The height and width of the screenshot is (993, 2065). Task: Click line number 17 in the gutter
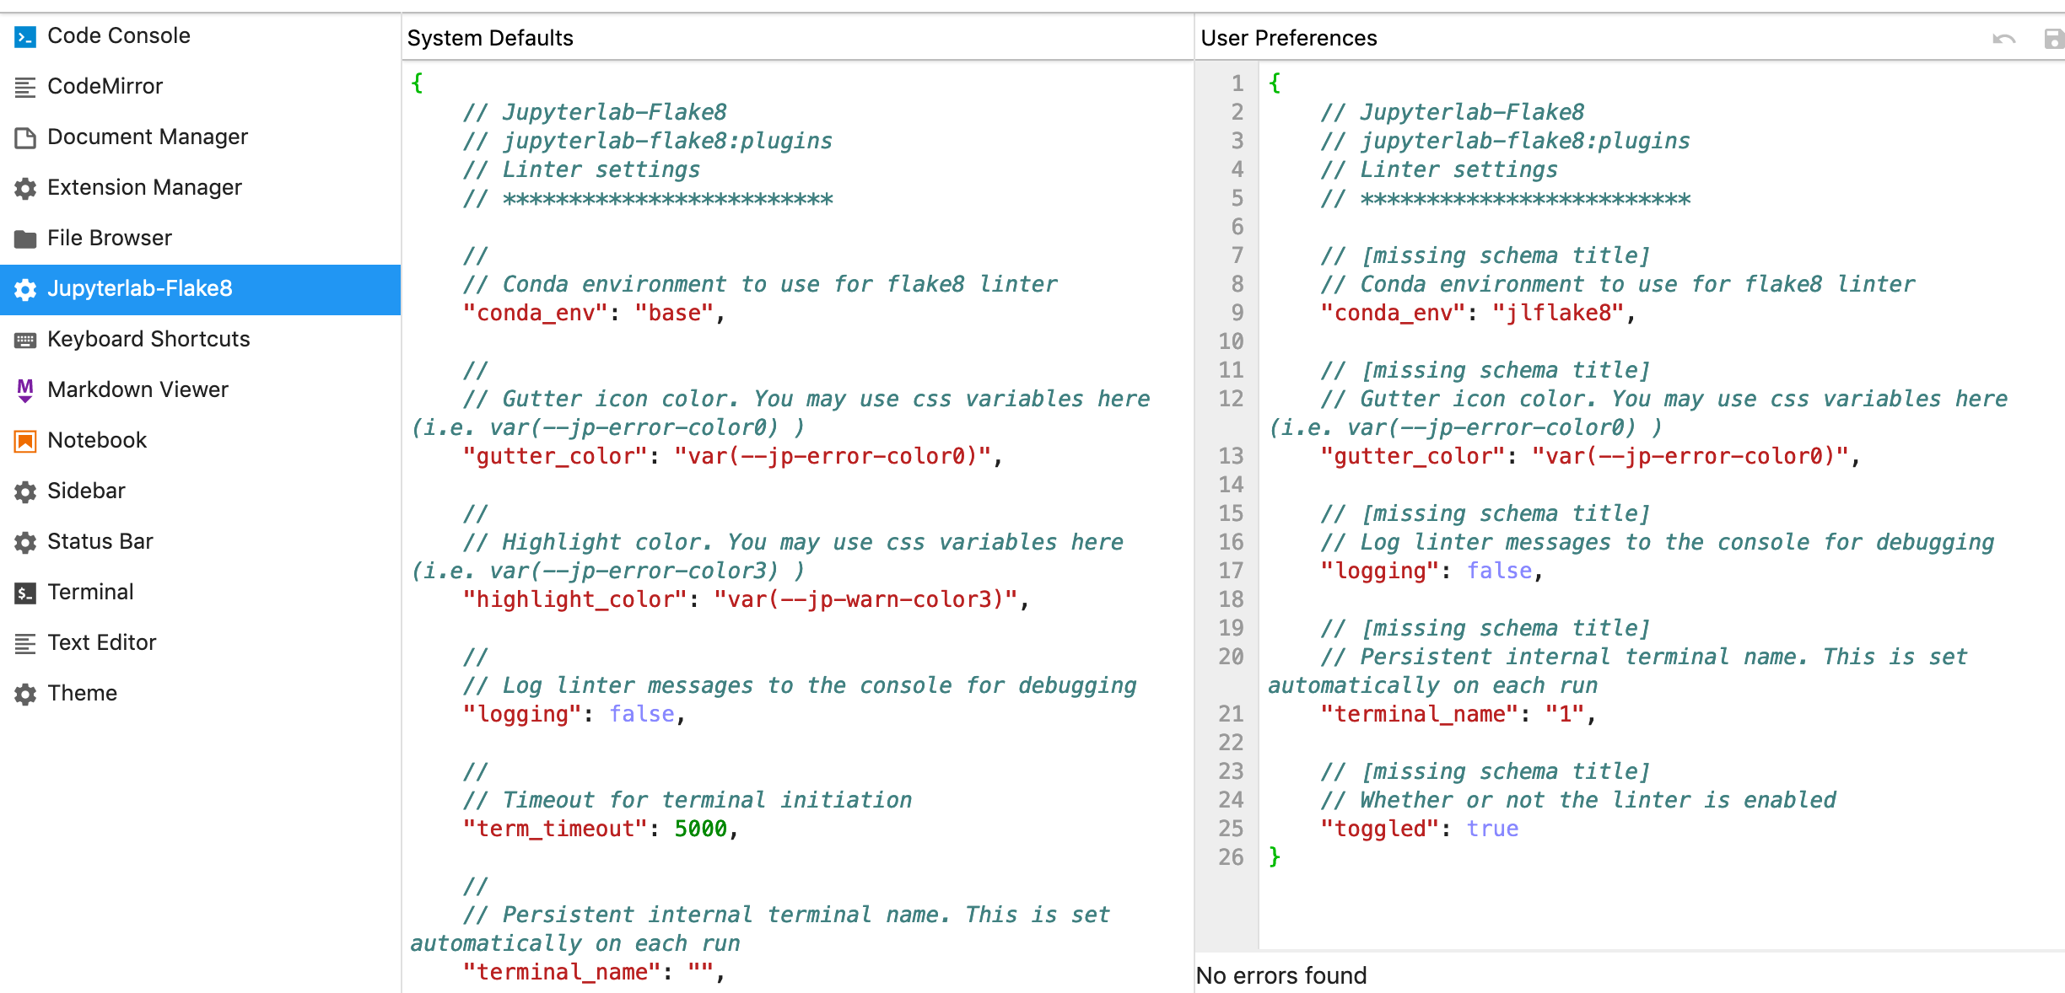pos(1231,571)
